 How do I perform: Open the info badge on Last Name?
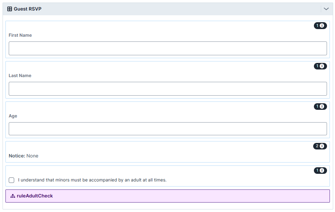pyautogui.click(x=320, y=66)
